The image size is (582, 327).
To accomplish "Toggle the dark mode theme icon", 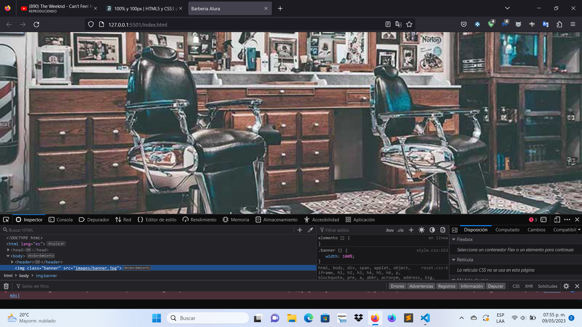I will (432, 230).
